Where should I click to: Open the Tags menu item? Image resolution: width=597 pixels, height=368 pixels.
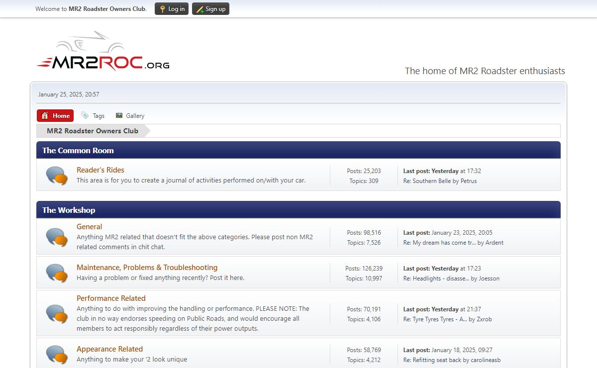[x=93, y=116]
